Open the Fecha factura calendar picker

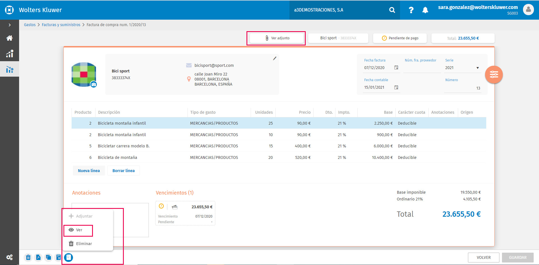(x=396, y=67)
